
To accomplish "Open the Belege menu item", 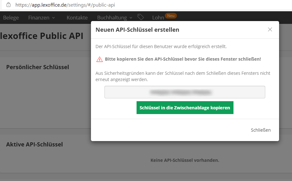I will pos(11,18).
